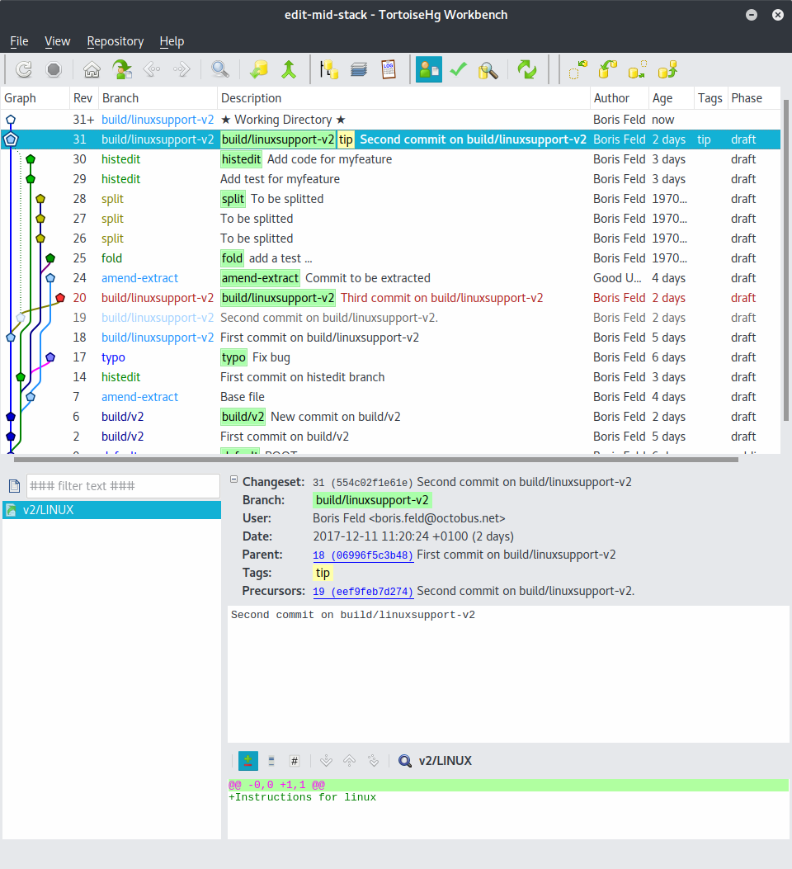Click the Age column header
Image resolution: width=792 pixels, height=869 pixels.
tap(671, 98)
